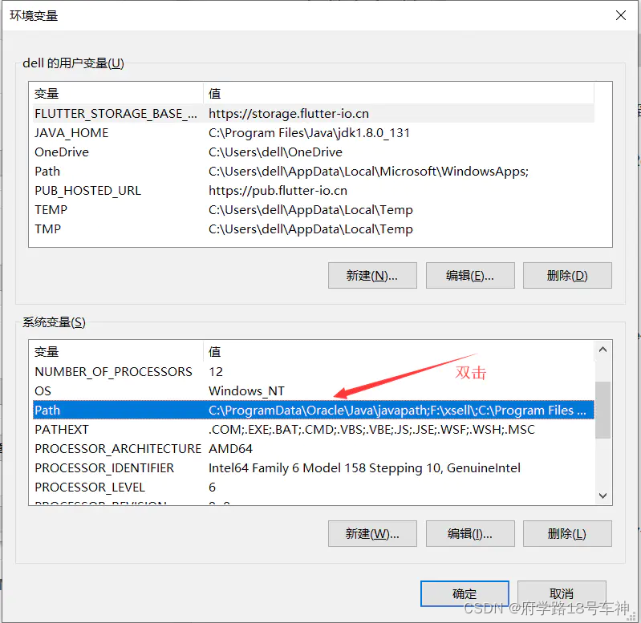Click 删除(L) button for system variables
The image size is (641, 623).
click(567, 533)
